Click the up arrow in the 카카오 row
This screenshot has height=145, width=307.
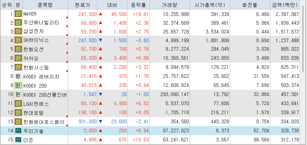(101, 58)
